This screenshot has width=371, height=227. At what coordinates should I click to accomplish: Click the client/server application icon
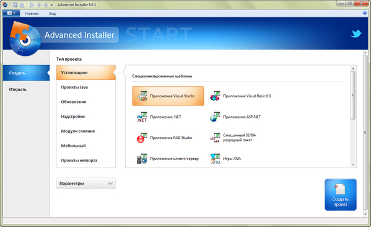[x=142, y=159]
